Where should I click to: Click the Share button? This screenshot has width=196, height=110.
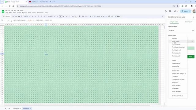[x=184, y=11]
